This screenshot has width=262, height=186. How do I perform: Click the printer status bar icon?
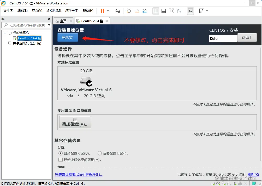point(229,183)
